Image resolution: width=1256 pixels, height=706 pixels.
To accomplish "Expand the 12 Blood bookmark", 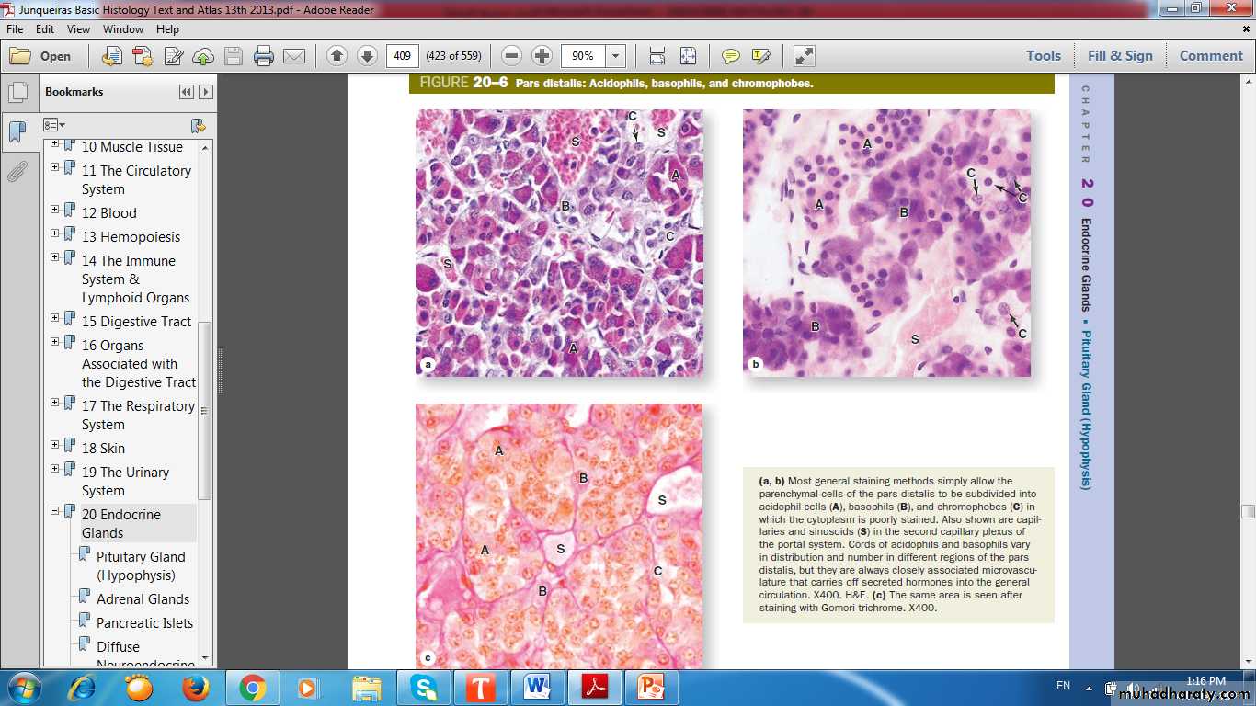I will [x=55, y=211].
